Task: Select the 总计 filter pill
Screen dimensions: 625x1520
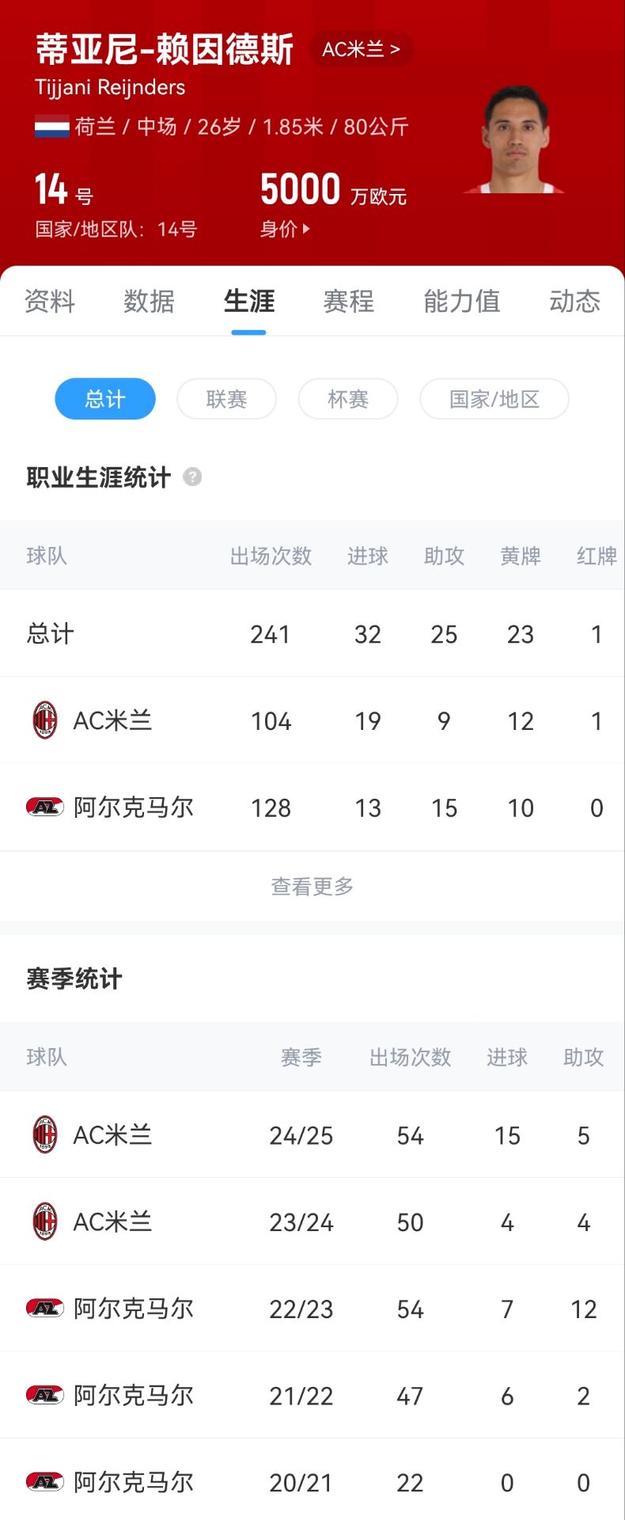Action: point(105,399)
